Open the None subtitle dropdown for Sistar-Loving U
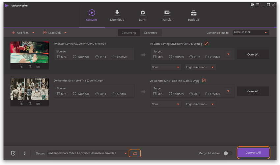 (x=166, y=67)
